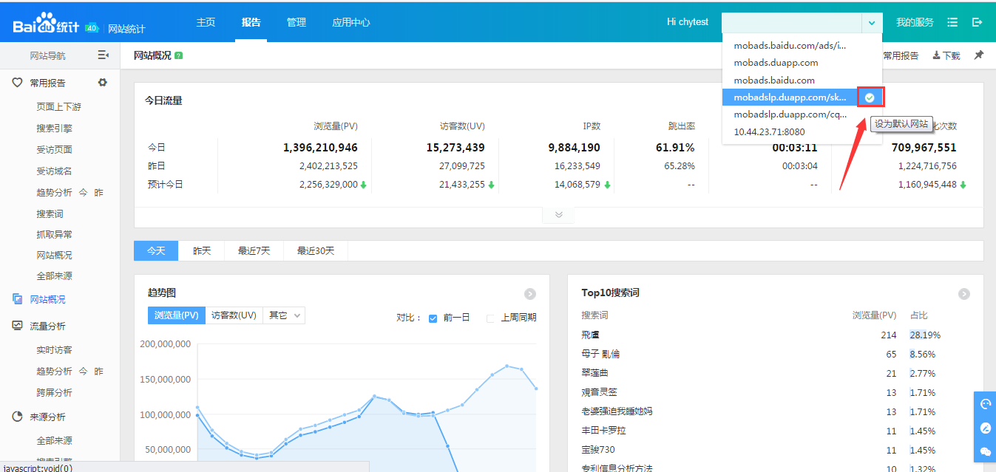Viewport: 996px width, 472px height.
Task: Expand the 今日流量 panel chevron
Action: point(559,215)
